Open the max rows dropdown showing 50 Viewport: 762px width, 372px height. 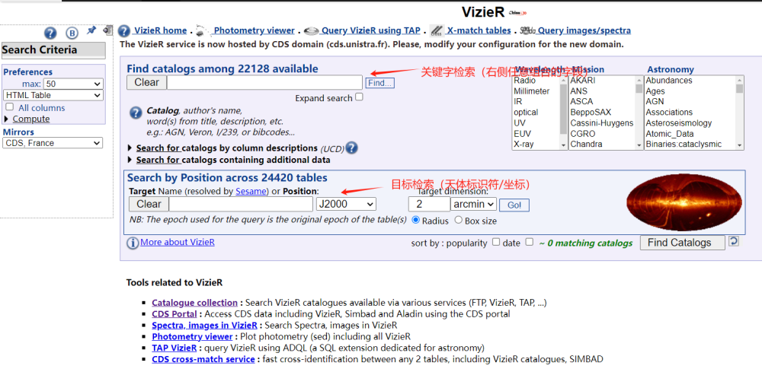pos(73,84)
